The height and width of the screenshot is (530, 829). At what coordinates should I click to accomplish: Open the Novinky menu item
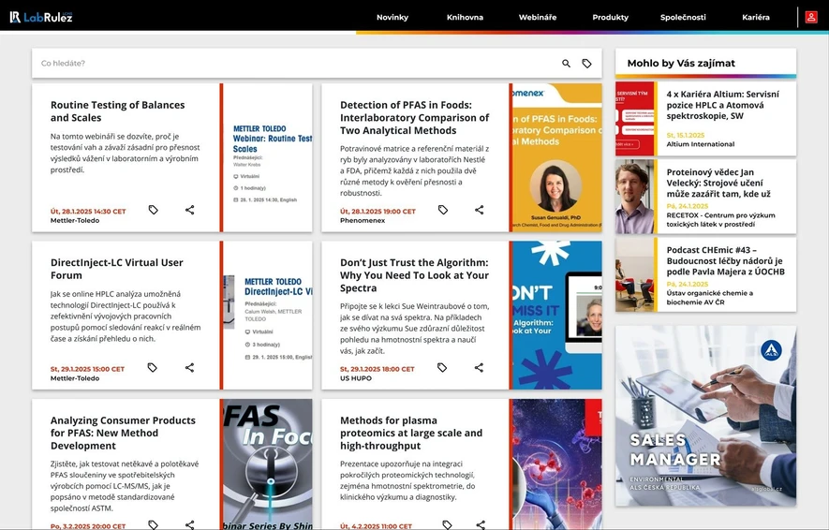click(x=392, y=18)
